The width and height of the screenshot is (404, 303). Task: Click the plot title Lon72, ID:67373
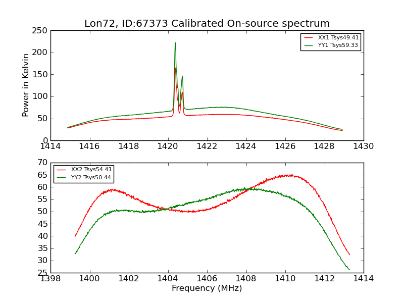207,23
